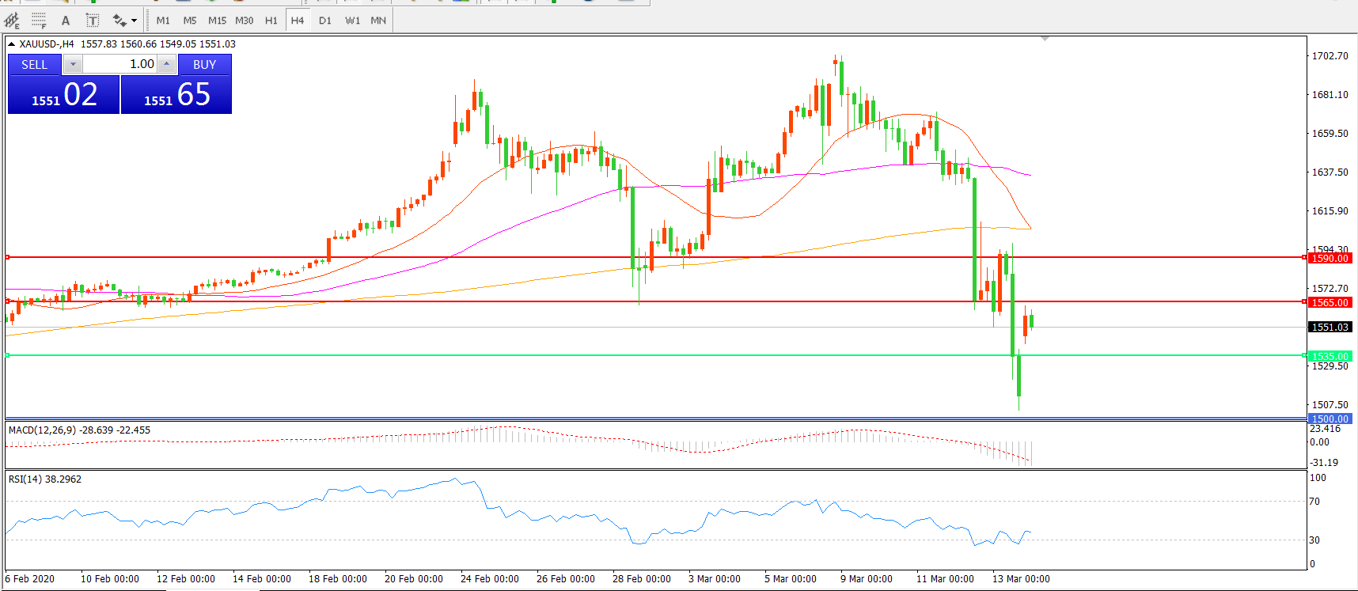
Task: Select the H1 timeframe
Action: click(x=271, y=21)
